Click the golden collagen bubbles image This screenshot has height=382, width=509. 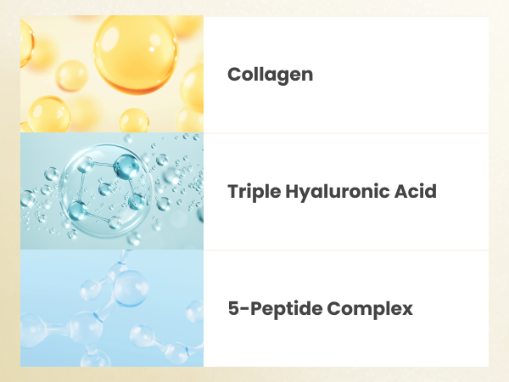coord(112,74)
